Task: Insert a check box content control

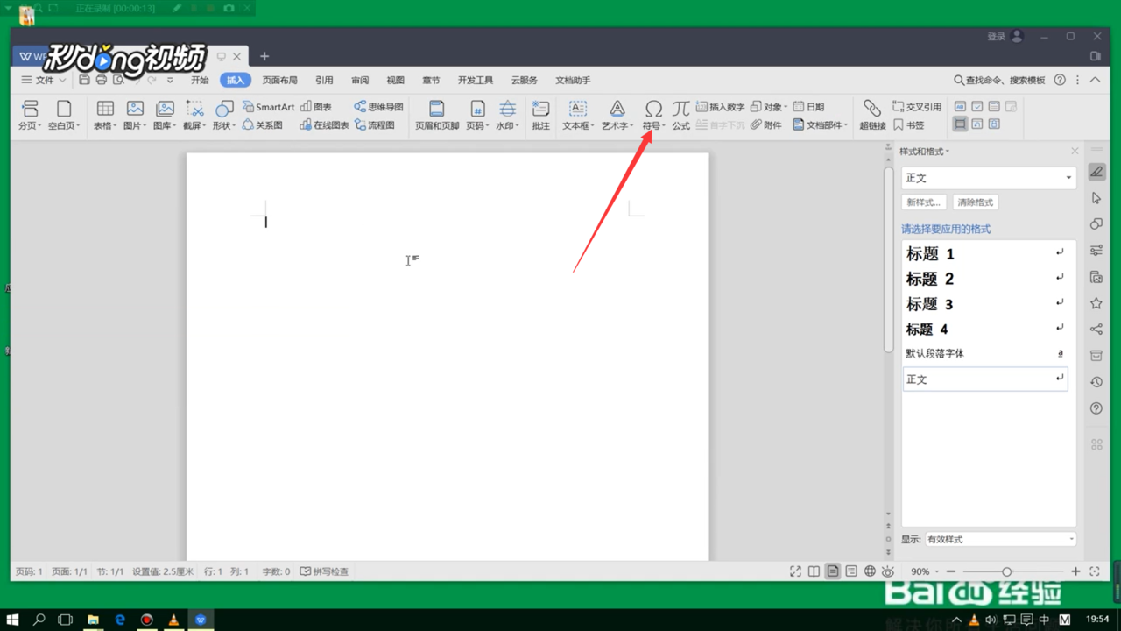Action: tap(977, 107)
